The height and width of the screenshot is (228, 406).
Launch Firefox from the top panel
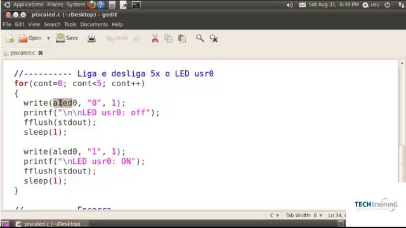[91, 4]
